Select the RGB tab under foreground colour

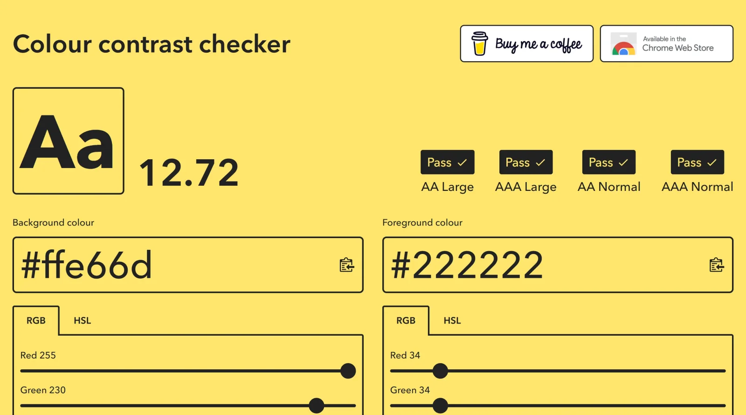[x=406, y=320]
